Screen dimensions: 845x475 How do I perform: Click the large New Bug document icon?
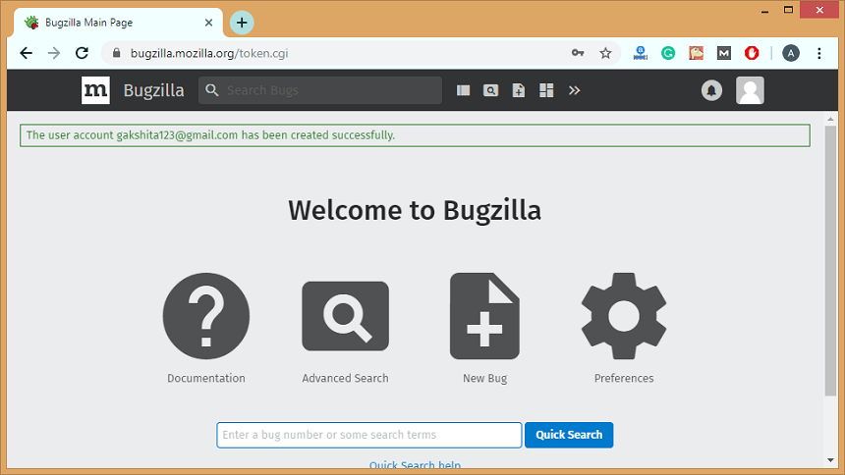coord(484,316)
